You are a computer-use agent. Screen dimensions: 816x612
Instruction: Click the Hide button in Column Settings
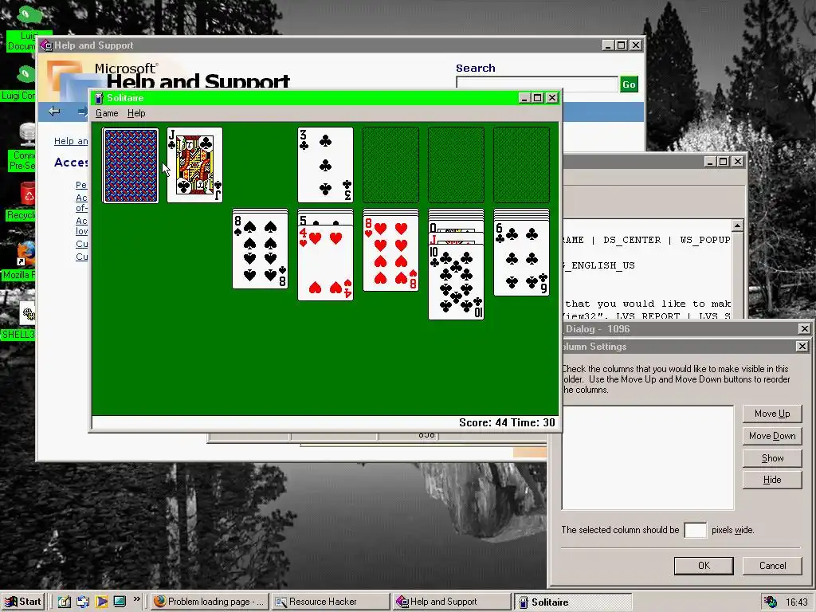coord(772,480)
